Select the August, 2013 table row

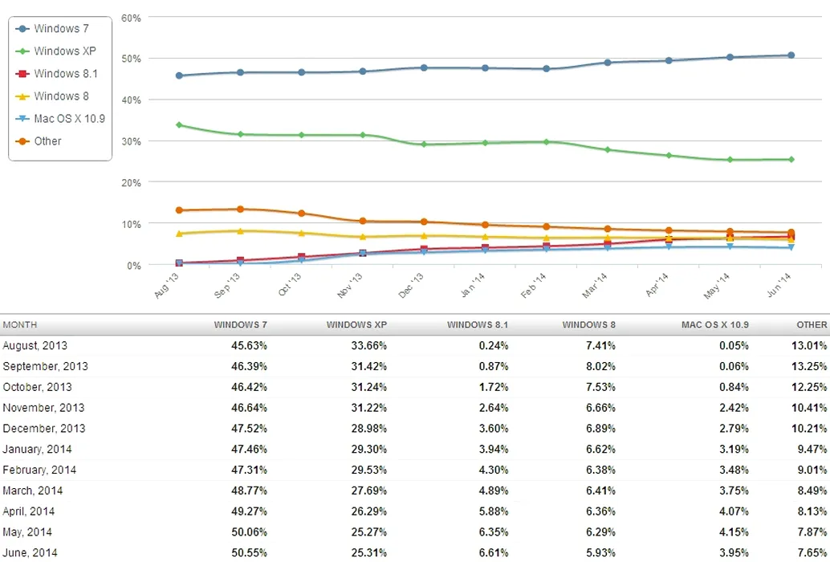(x=415, y=345)
